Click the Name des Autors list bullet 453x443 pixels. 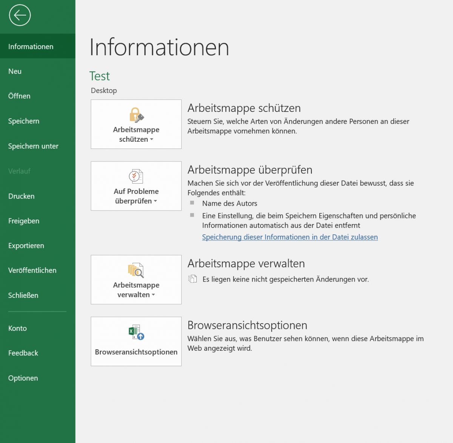[x=192, y=203]
